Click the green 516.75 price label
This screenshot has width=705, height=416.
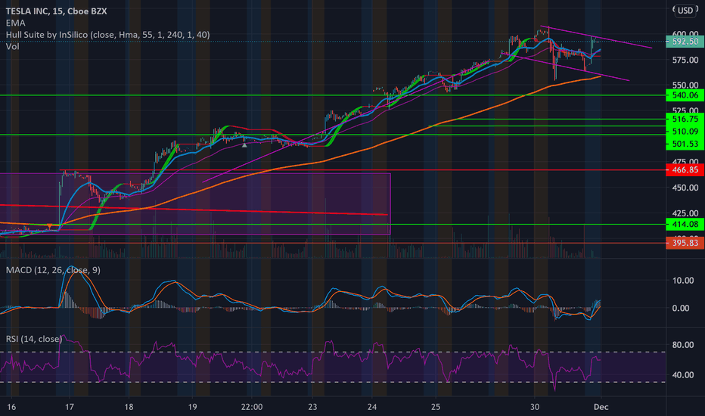685,120
